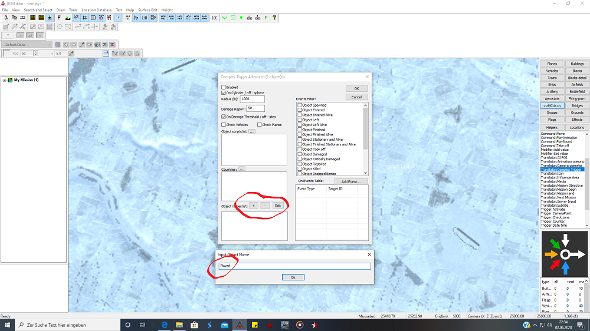Click the eyedropper icon beside height field
Image resolution: width=590 pixels, height=331 pixels.
(x=71, y=54)
